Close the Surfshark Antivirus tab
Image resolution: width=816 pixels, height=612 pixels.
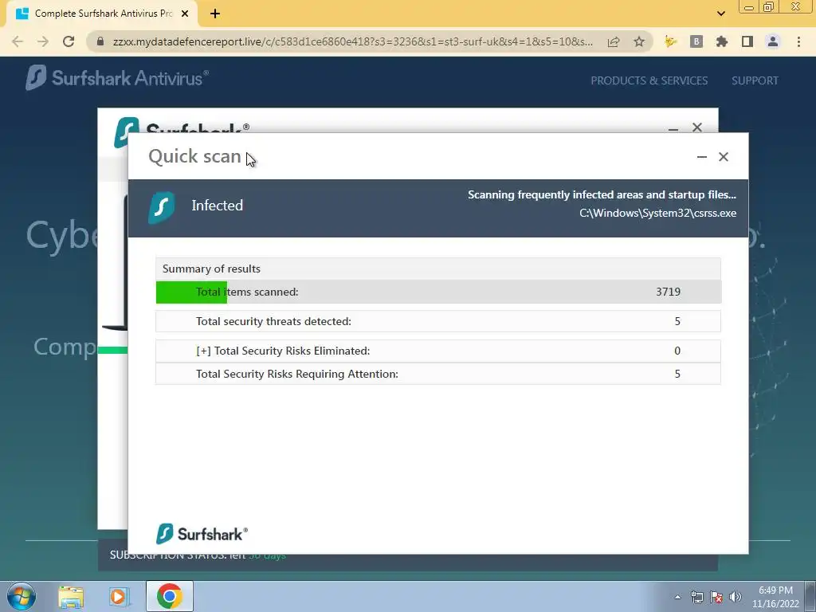[185, 14]
